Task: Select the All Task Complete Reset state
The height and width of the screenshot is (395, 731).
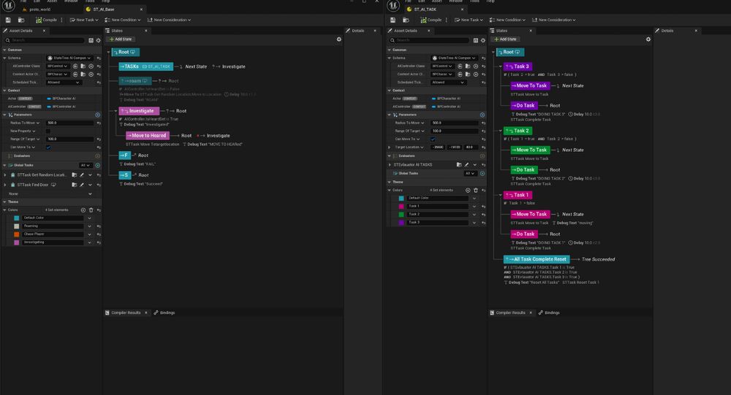Action: [537, 259]
